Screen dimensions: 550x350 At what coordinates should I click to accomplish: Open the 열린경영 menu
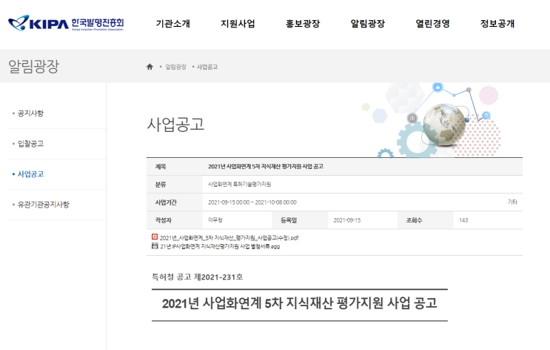point(432,24)
